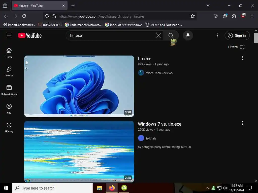Open the Windows 7 vs. tin.exe title
The image size is (258, 193).
(159, 124)
